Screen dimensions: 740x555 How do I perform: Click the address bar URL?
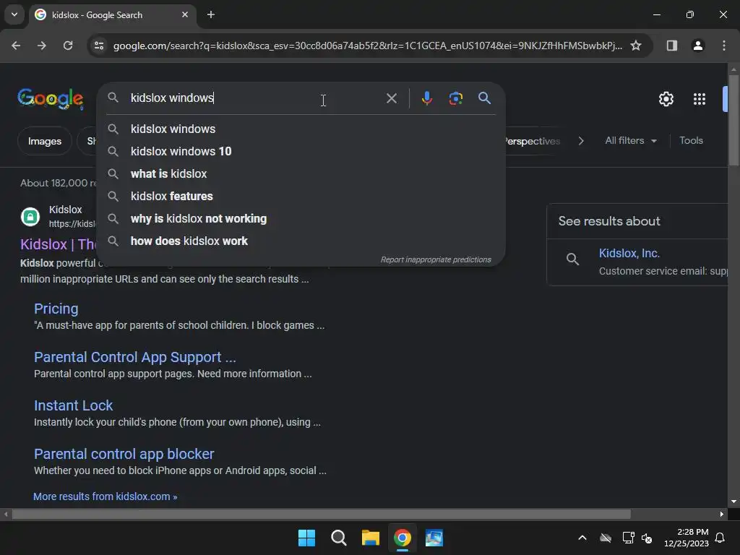[x=367, y=46]
